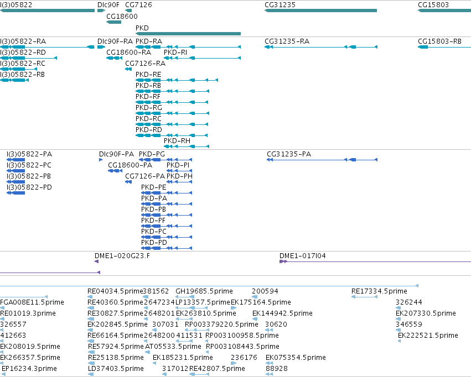Click the CG7126-PA protein label
This screenshot has height=377, width=471.
pyautogui.click(x=145, y=176)
